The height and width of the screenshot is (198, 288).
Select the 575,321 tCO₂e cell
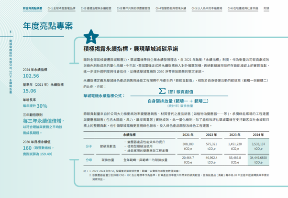(211, 146)
